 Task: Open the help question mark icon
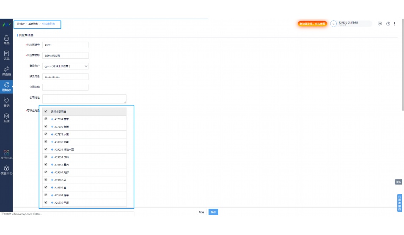tap(388, 24)
